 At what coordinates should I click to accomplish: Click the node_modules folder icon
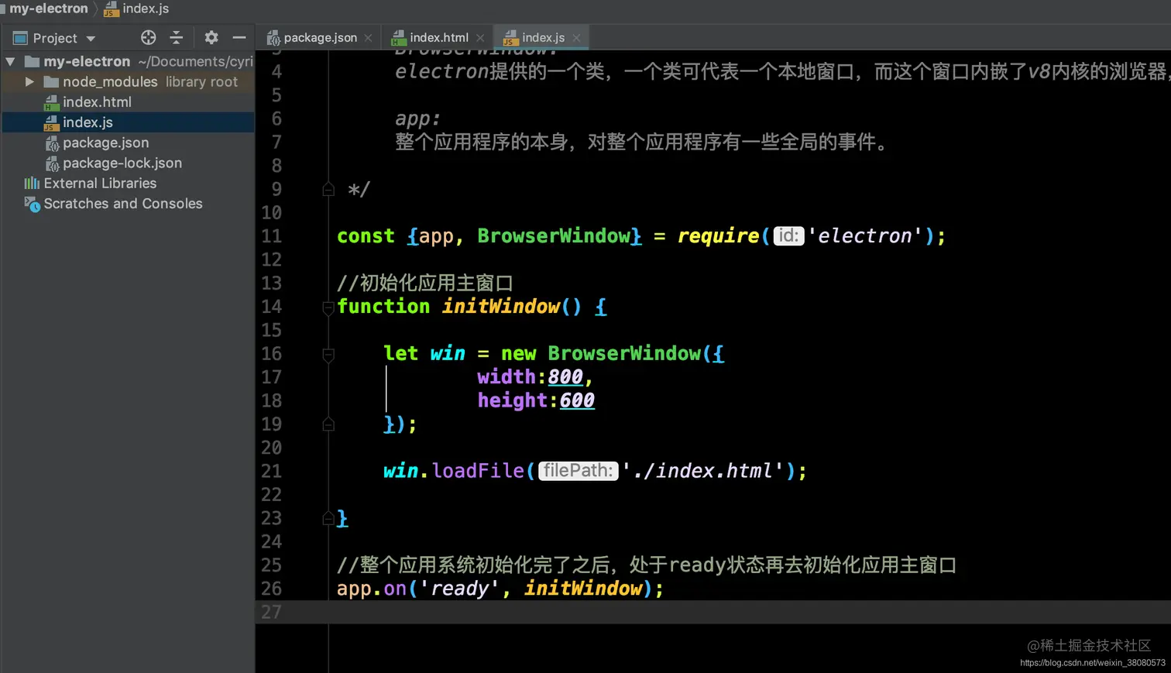coord(51,81)
